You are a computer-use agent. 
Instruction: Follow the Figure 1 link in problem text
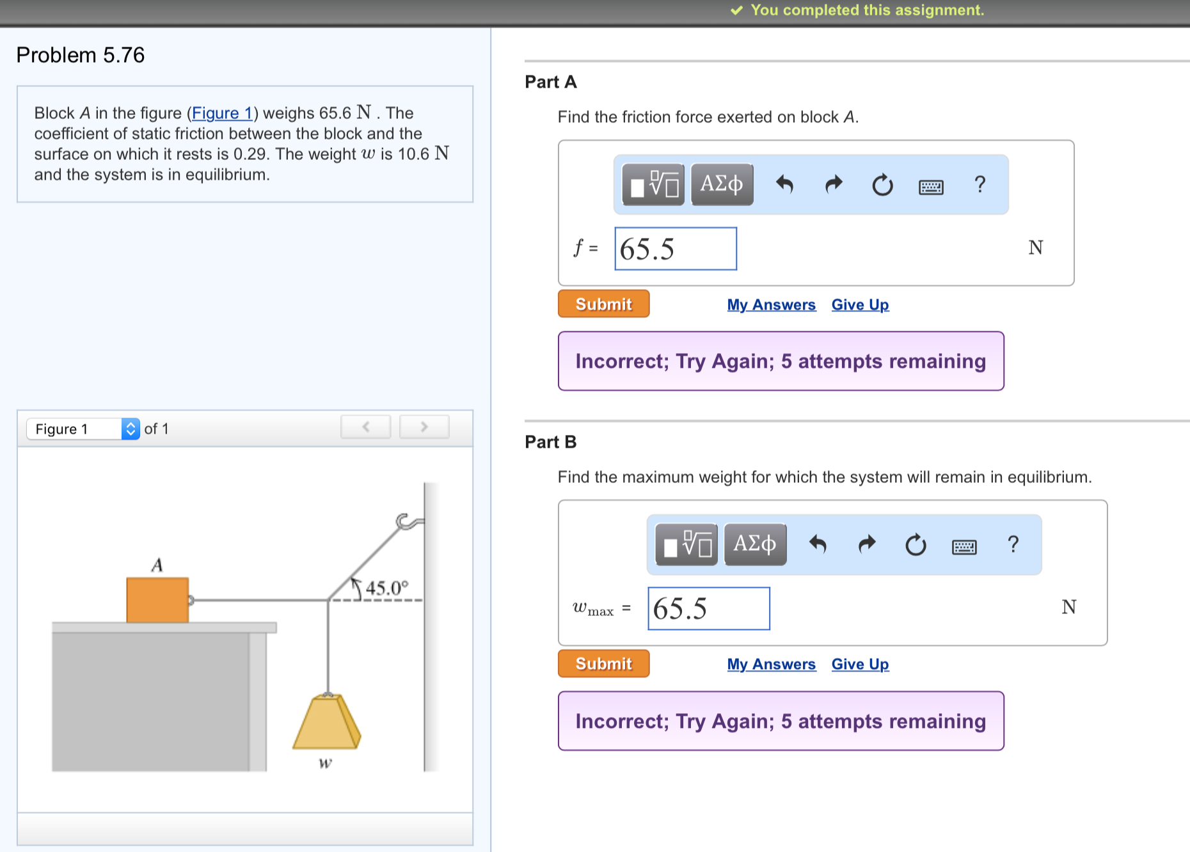pyautogui.click(x=221, y=113)
